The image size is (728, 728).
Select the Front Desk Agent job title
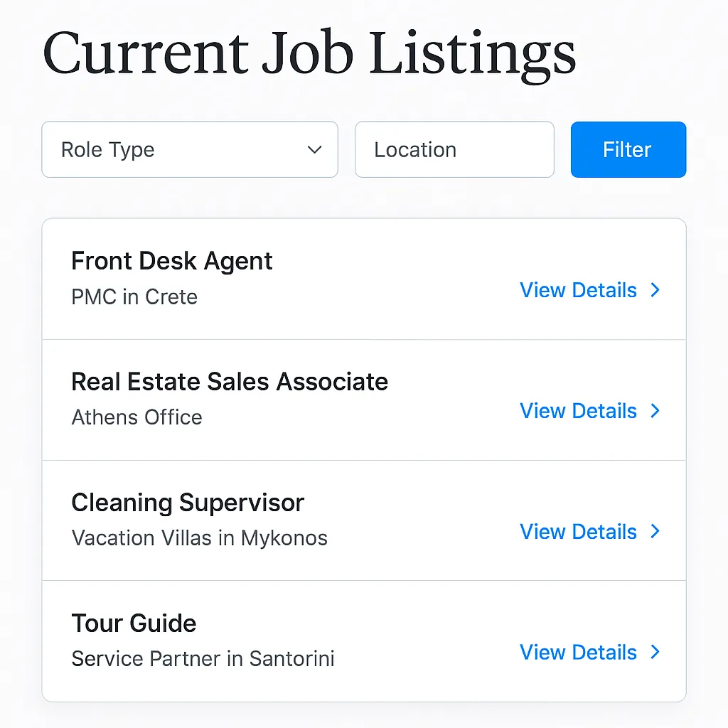pos(172,261)
